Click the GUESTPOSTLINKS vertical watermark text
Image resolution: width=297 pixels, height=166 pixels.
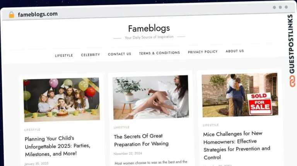pos(292,44)
